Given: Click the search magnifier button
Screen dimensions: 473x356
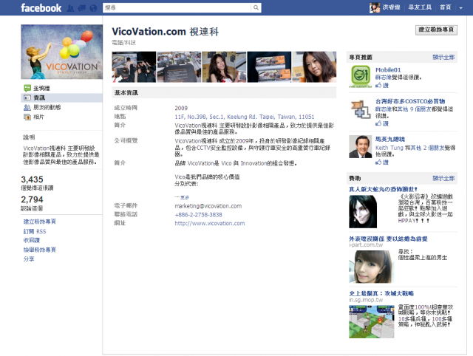Looking at the screenshot, I should coord(256,8).
